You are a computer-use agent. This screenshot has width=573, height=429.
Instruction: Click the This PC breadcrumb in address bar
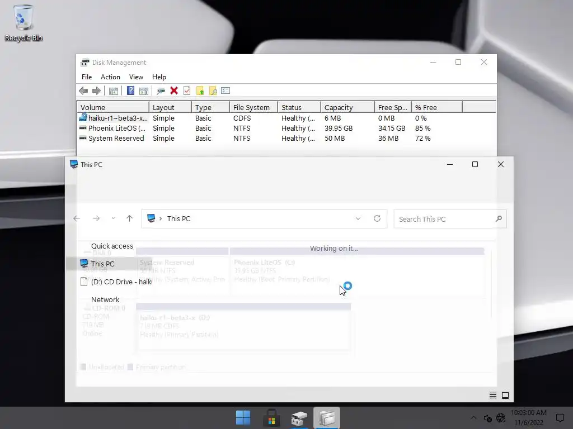179,218
